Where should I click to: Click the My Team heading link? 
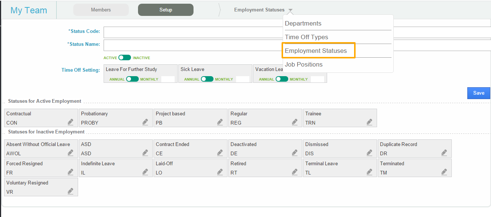pyautogui.click(x=29, y=10)
